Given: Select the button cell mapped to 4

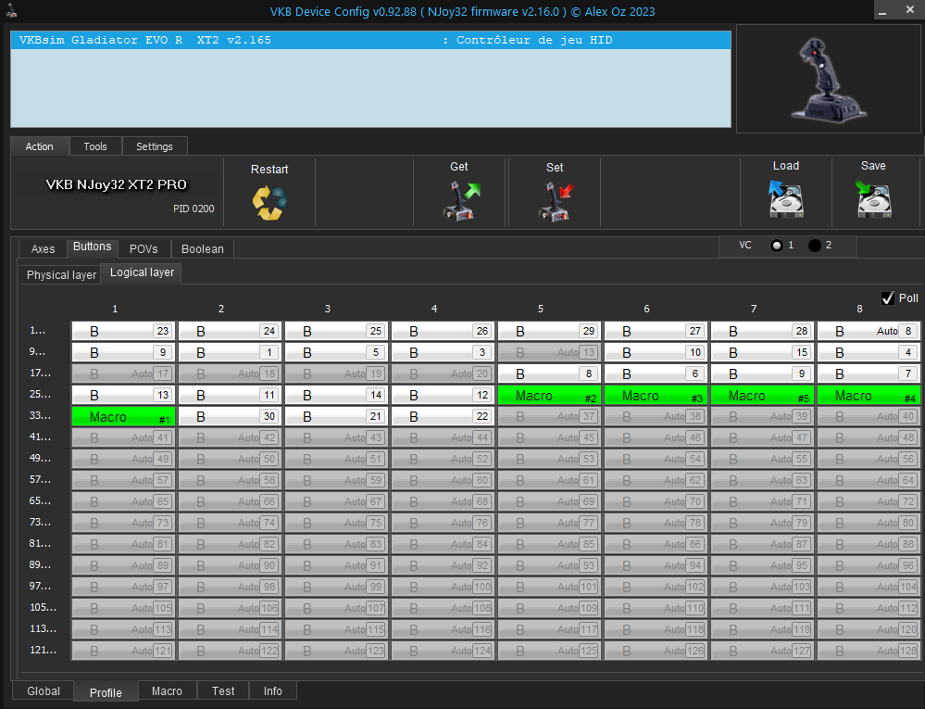Looking at the screenshot, I should 869,352.
